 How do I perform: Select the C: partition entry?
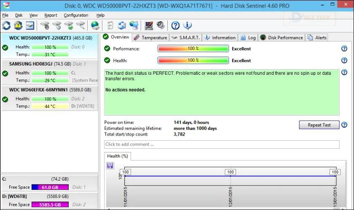pos(49,183)
